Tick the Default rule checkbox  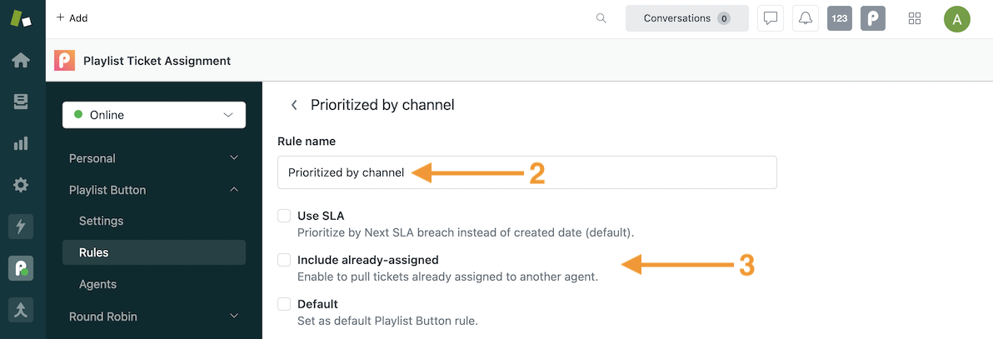click(x=284, y=304)
